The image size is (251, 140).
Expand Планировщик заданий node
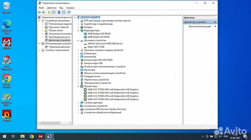(x=43, y=24)
